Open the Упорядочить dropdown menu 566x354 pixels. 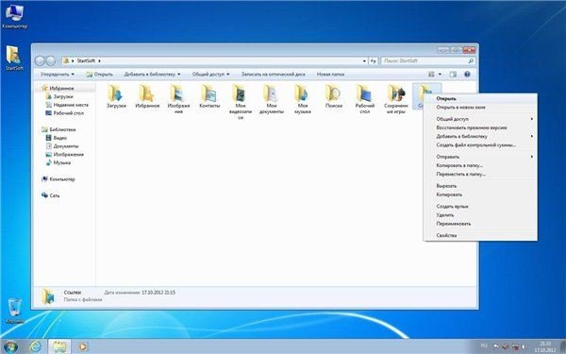pyautogui.click(x=57, y=75)
